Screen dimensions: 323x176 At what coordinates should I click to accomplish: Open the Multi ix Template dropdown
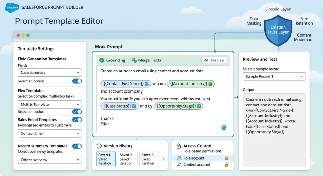pyautogui.click(x=50, y=105)
